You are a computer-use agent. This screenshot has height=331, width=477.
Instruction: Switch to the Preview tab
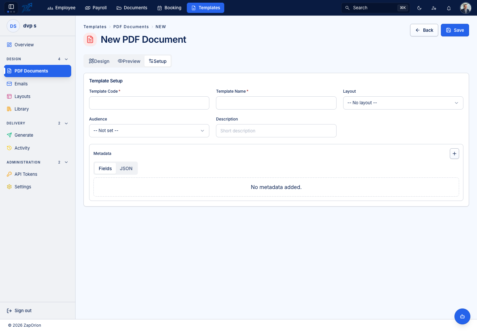click(x=129, y=61)
